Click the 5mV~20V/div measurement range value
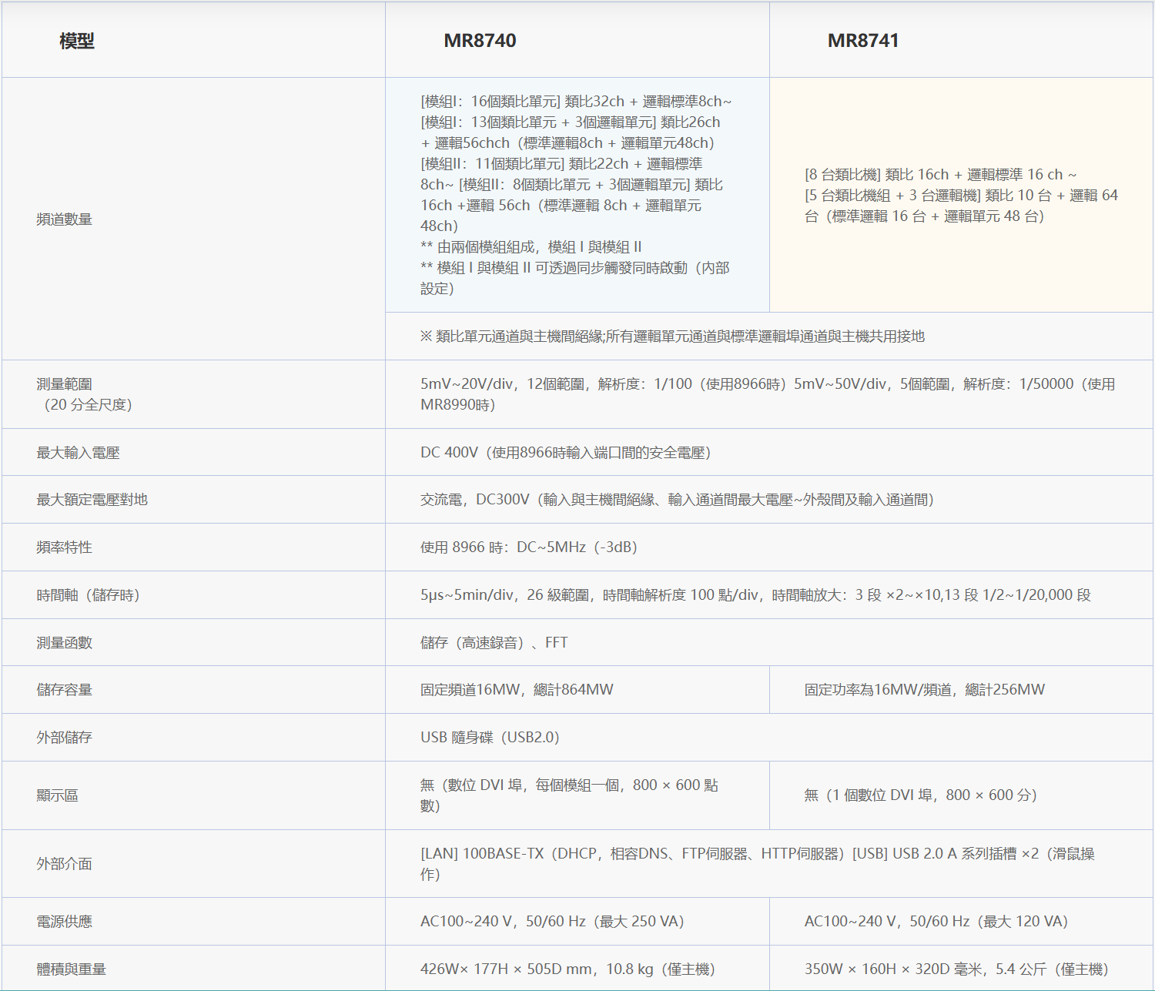This screenshot has height=991, width=1155. 768,394
